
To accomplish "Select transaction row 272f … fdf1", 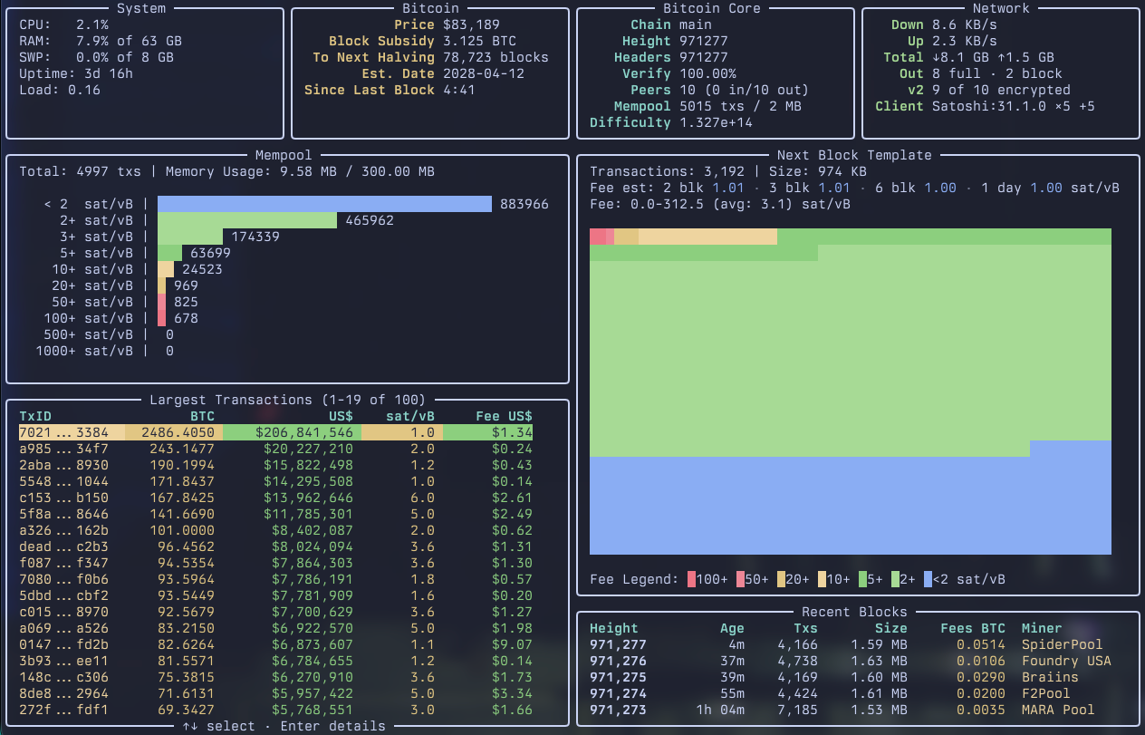I will 276,710.
